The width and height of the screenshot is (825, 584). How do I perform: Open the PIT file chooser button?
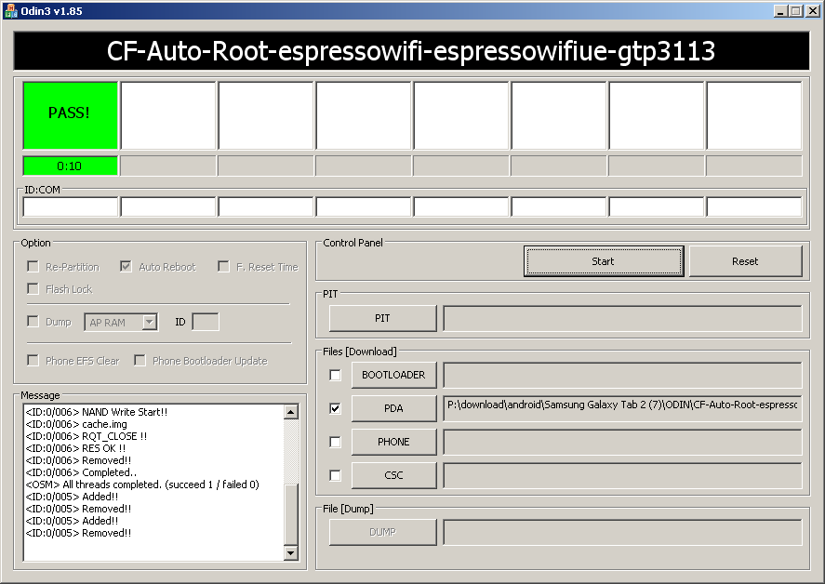tap(382, 318)
